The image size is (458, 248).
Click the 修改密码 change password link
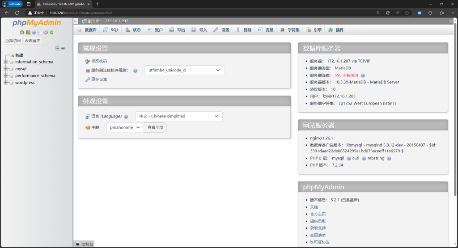[x=99, y=61]
